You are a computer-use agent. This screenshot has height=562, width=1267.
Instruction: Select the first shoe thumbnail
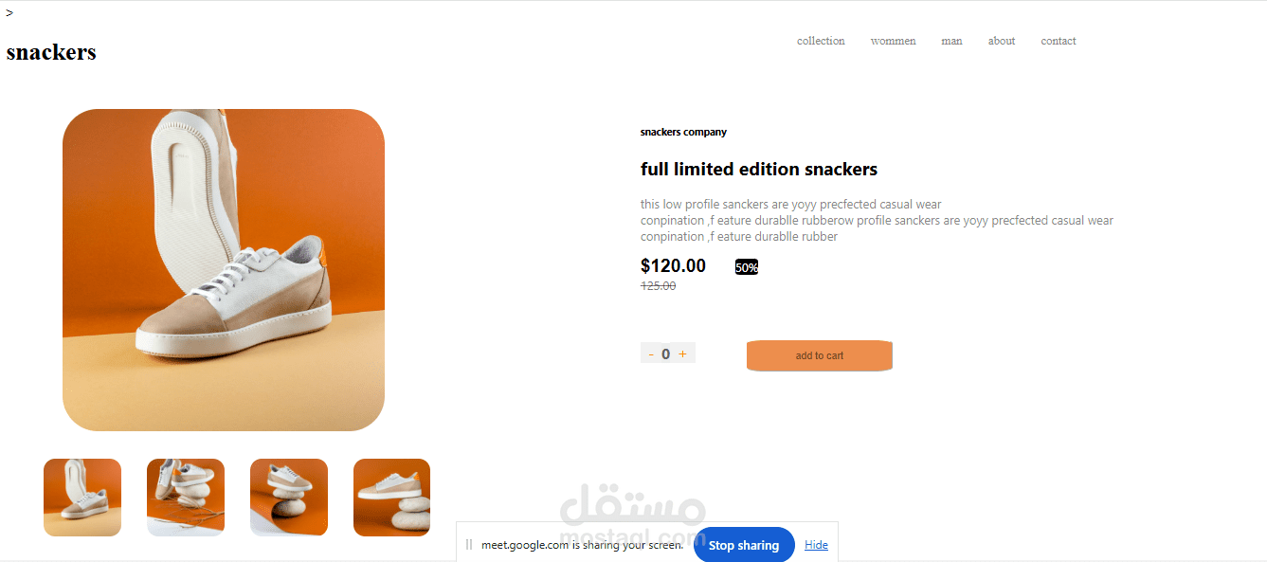(x=82, y=498)
